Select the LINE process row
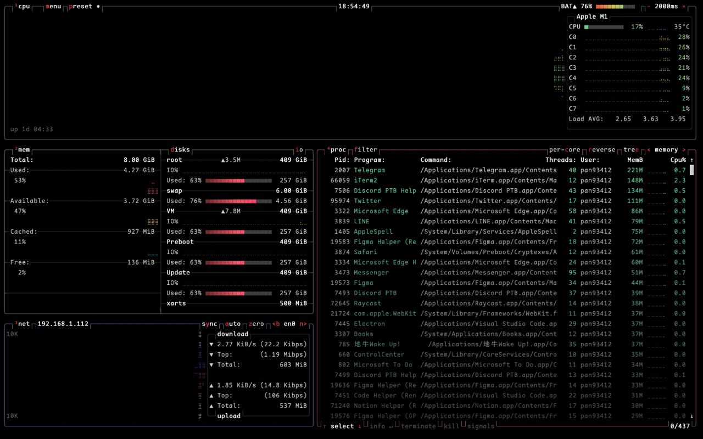Viewport: 703px width, 439px height. 508,221
